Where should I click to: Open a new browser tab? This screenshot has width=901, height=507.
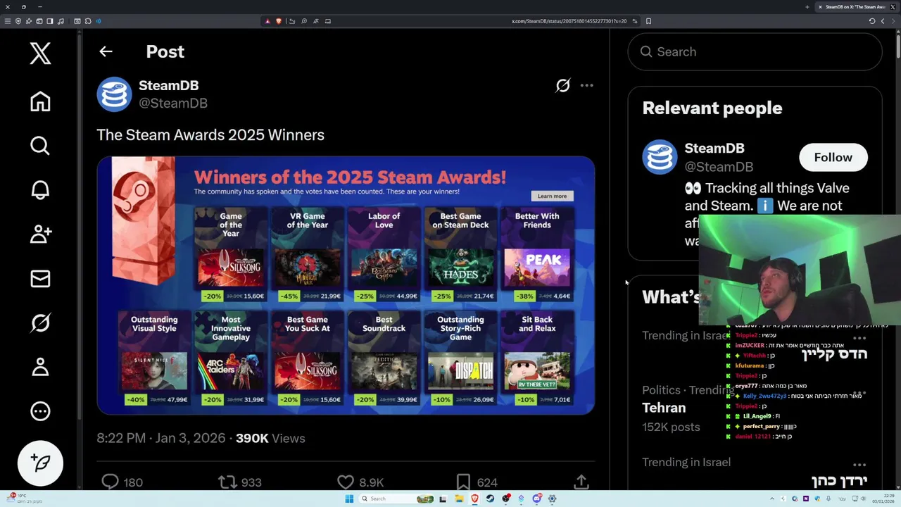point(807,7)
